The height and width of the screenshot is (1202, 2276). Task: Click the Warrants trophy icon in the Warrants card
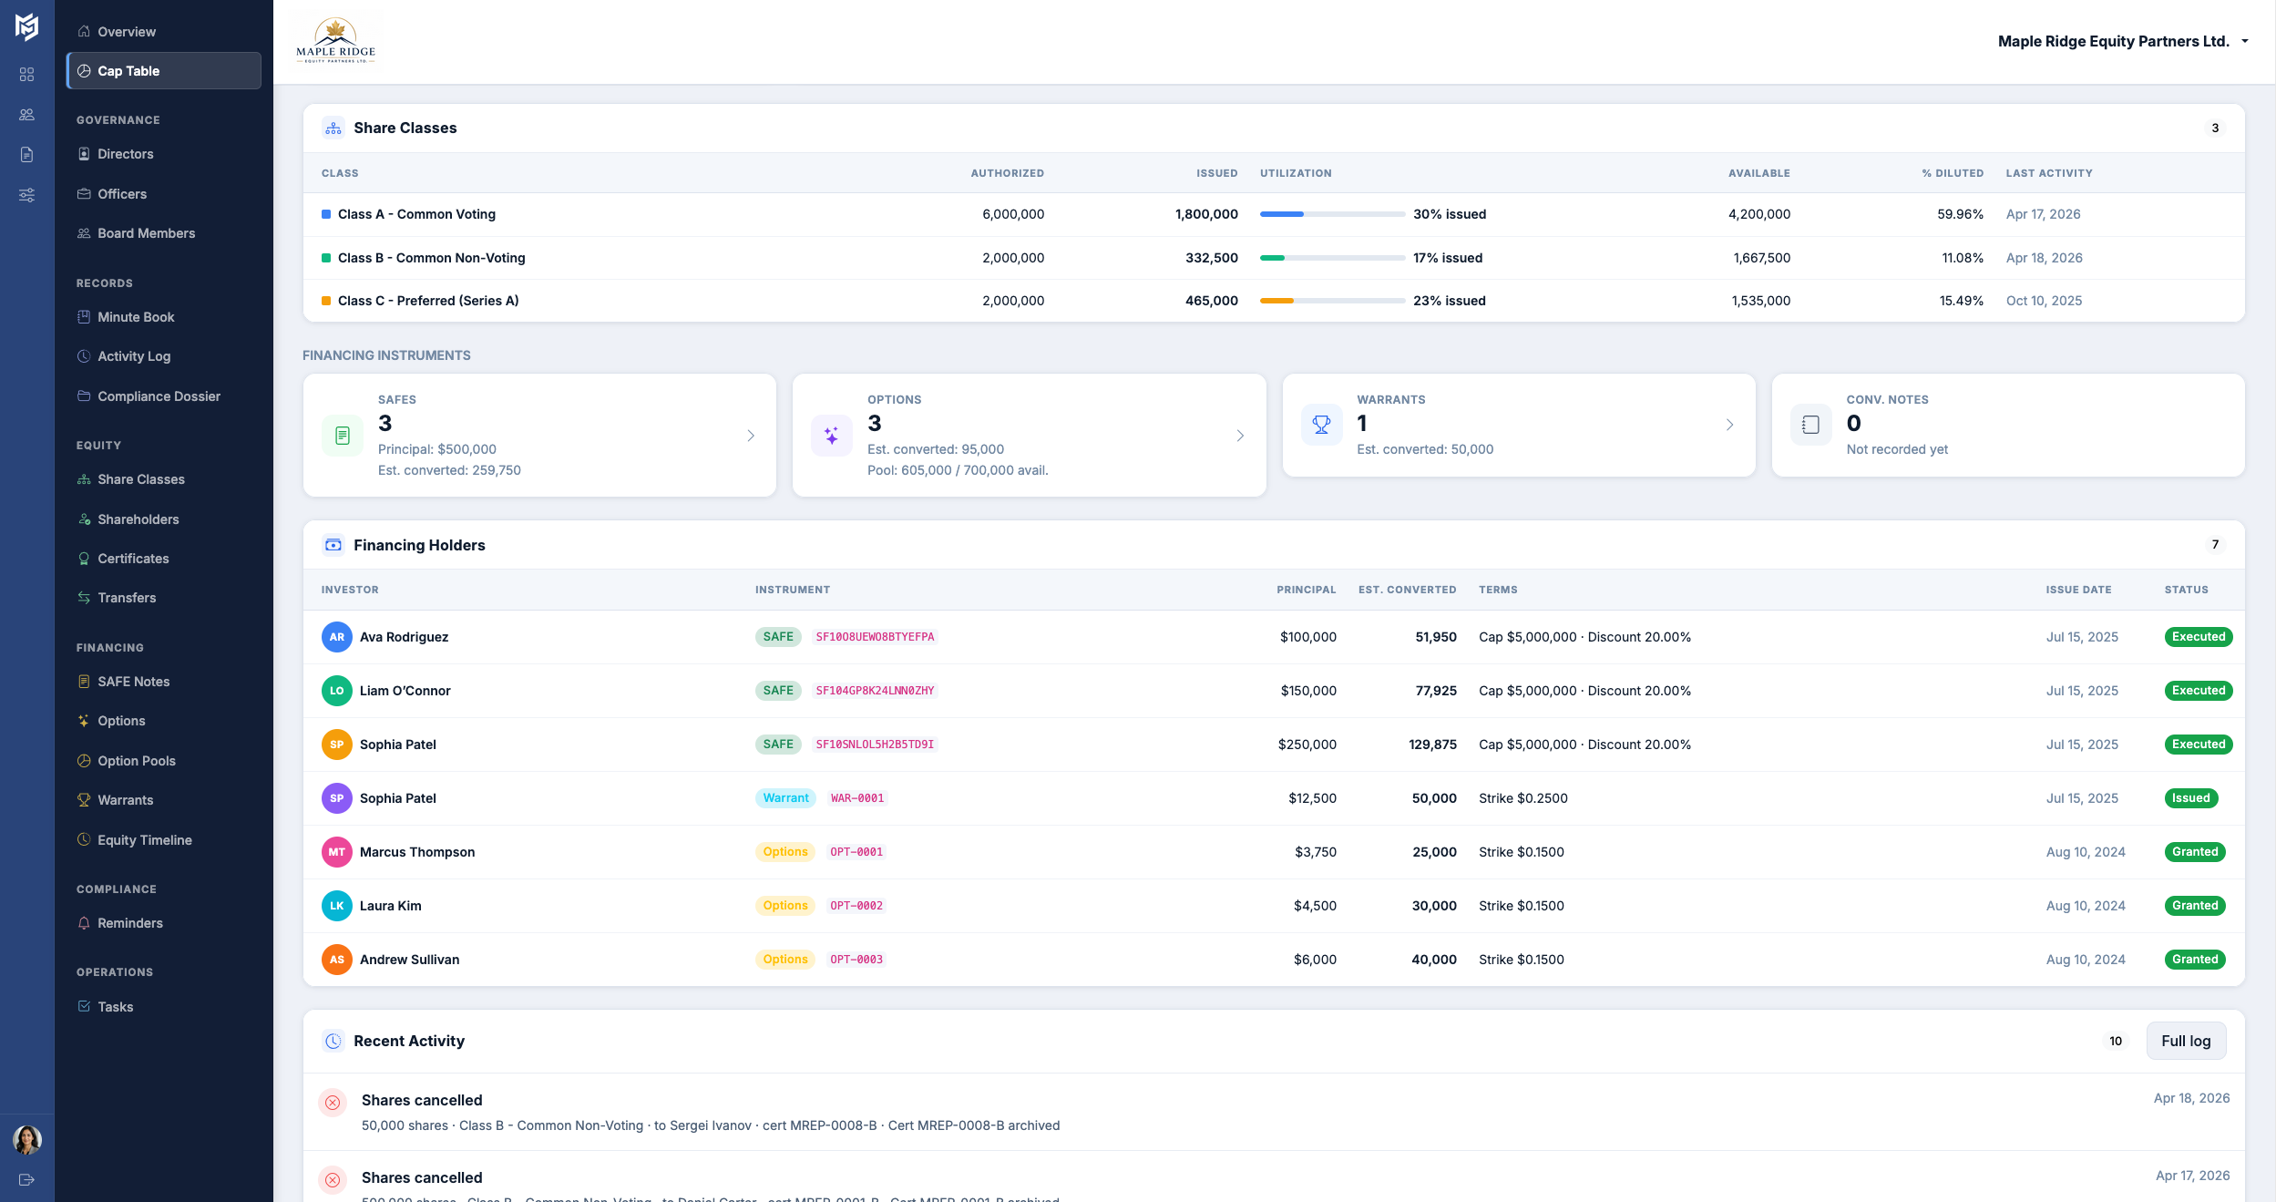tap(1321, 425)
